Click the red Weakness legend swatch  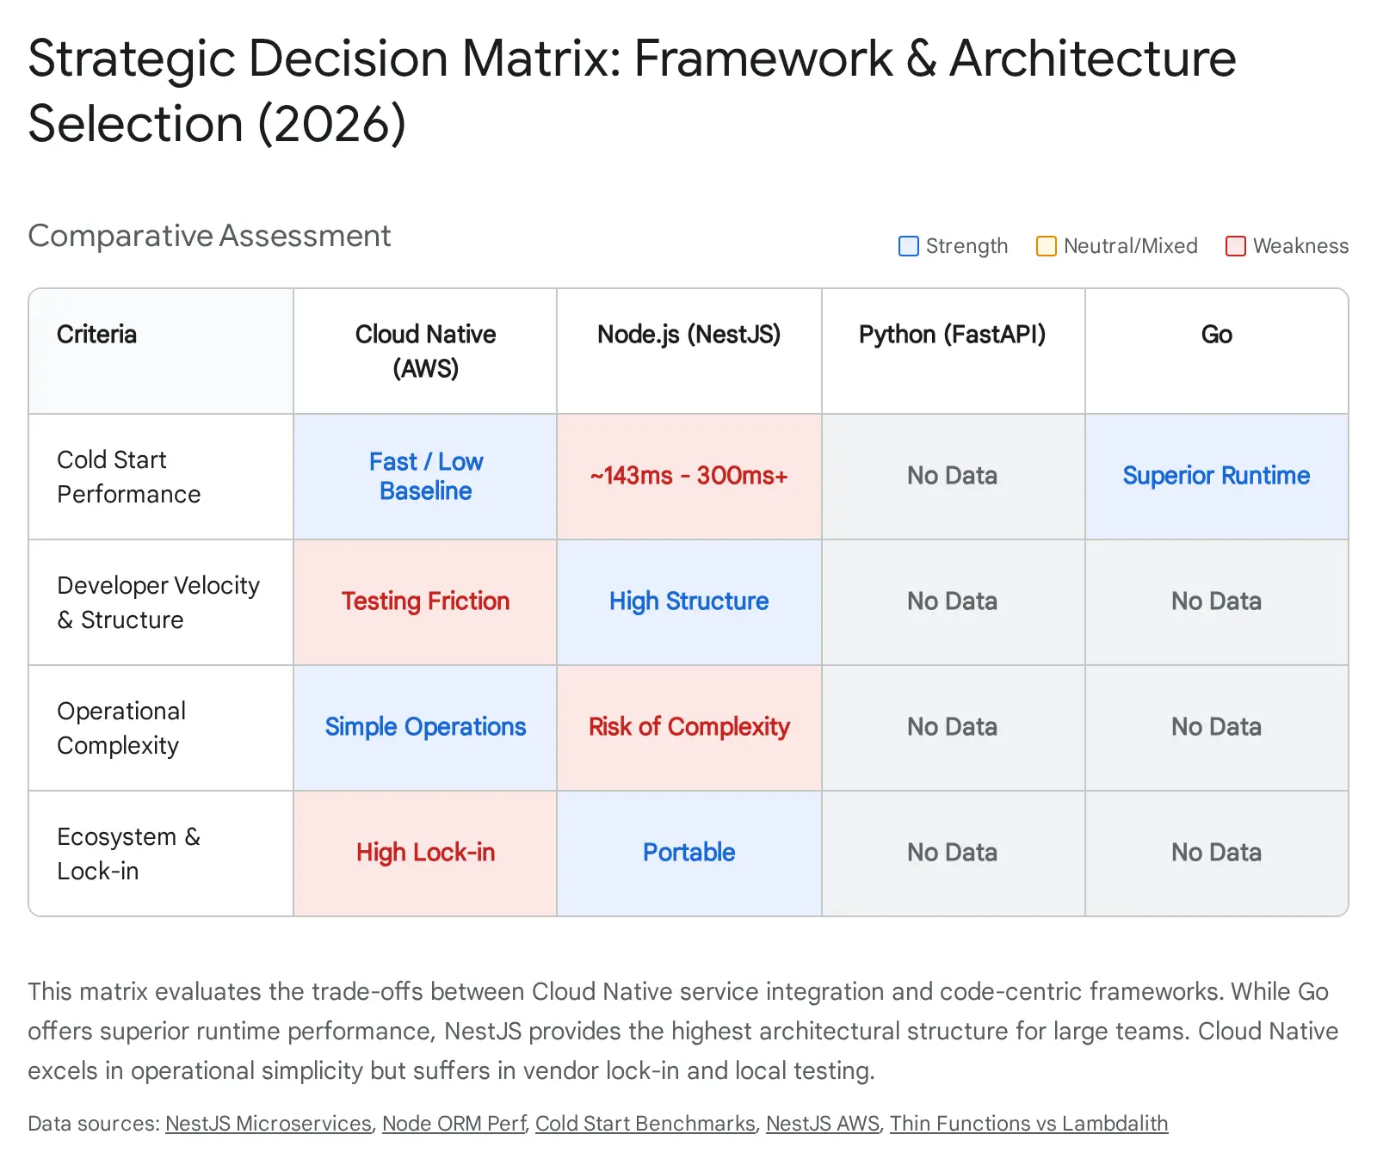pyautogui.click(x=1235, y=246)
